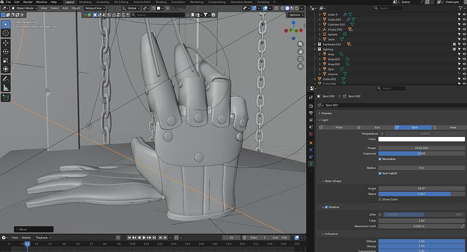Click the light Color white swatch
This screenshot has width=467, height=252.
tap(422, 139)
